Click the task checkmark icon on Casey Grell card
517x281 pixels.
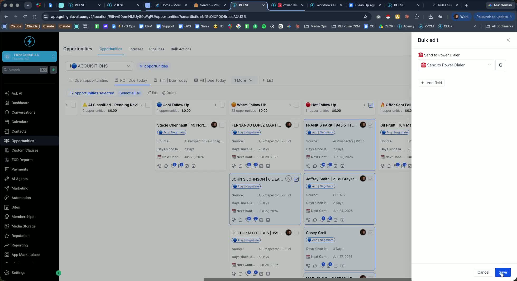(x=336, y=266)
